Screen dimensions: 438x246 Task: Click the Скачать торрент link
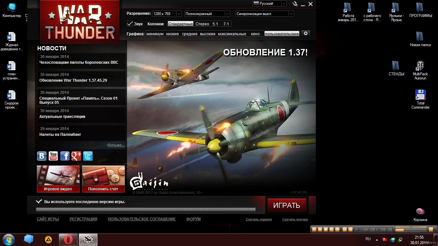coord(259,219)
